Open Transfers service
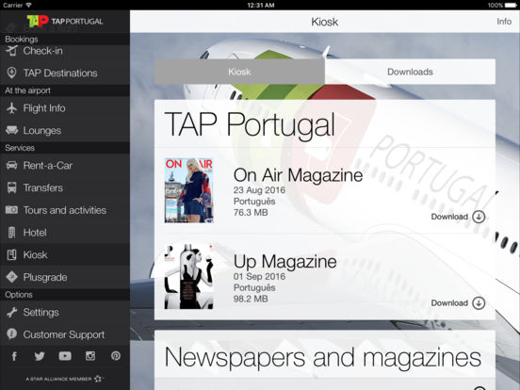This screenshot has width=520, height=390. tap(65, 187)
